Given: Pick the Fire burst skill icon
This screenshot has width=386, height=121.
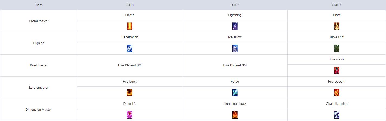Looking at the screenshot, I should coord(130,93).
